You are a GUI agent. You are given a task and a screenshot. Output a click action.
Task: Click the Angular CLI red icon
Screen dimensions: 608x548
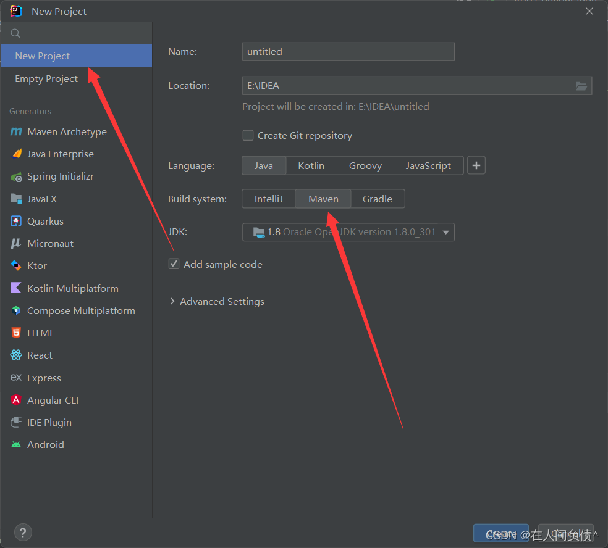click(x=16, y=400)
